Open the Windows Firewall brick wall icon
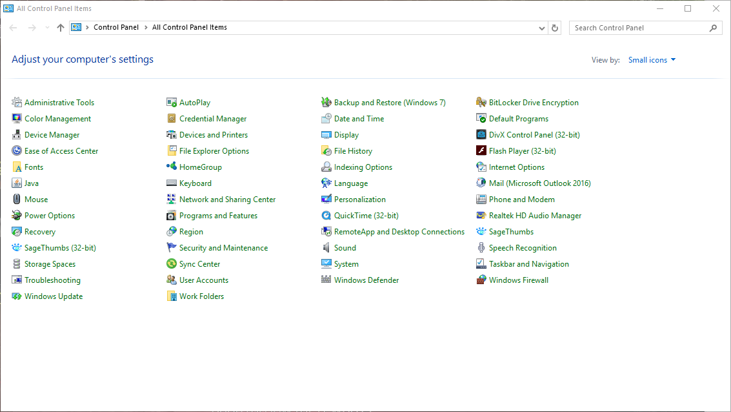The width and height of the screenshot is (731, 412). tap(481, 280)
